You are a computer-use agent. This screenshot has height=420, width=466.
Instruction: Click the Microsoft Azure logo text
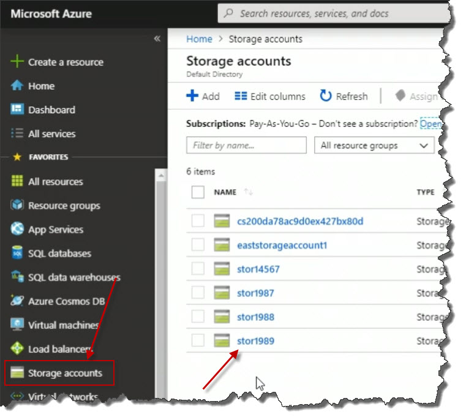(51, 13)
